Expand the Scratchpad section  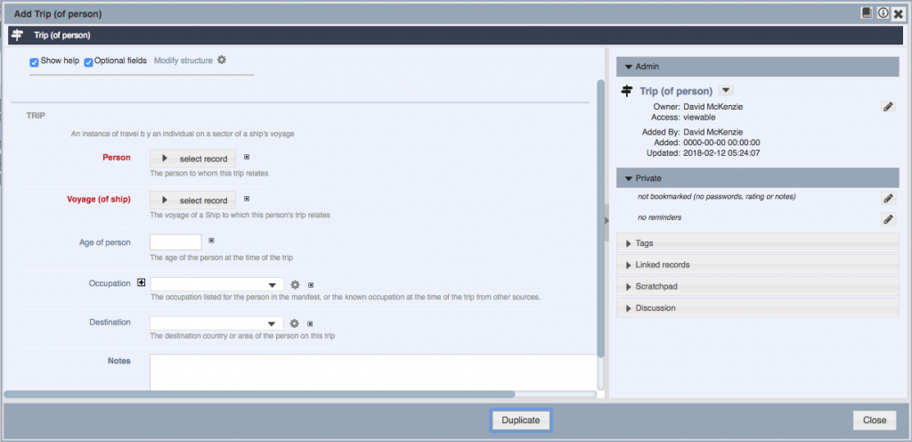pyautogui.click(x=758, y=286)
